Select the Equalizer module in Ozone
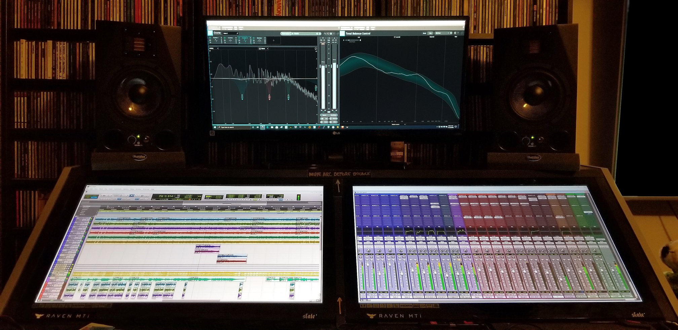This screenshot has width=678, height=330. click(x=216, y=40)
